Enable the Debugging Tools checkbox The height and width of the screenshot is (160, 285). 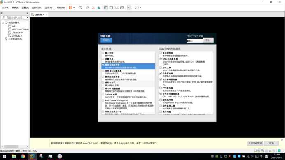161,67
